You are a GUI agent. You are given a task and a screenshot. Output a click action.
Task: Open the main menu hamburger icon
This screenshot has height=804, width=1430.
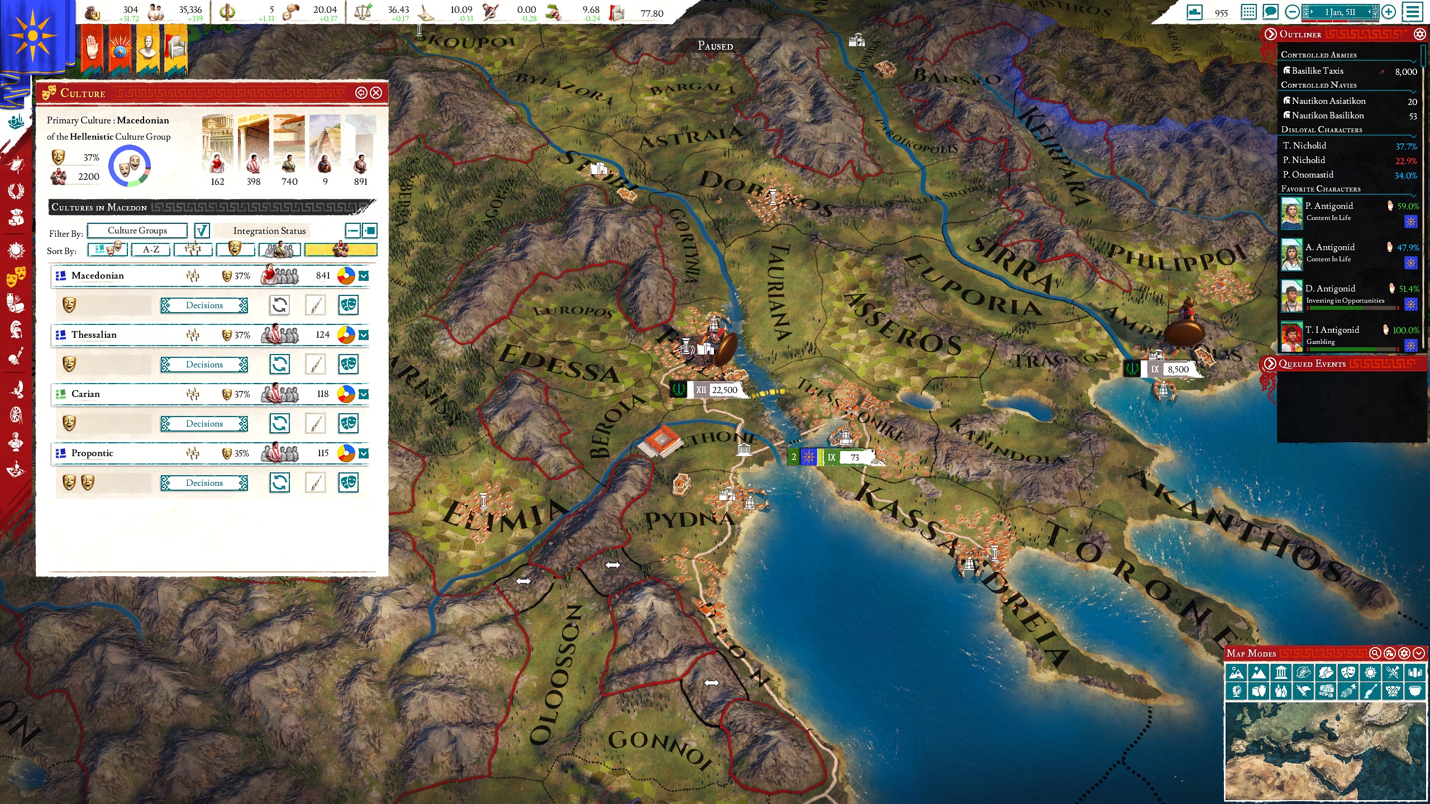(1413, 12)
